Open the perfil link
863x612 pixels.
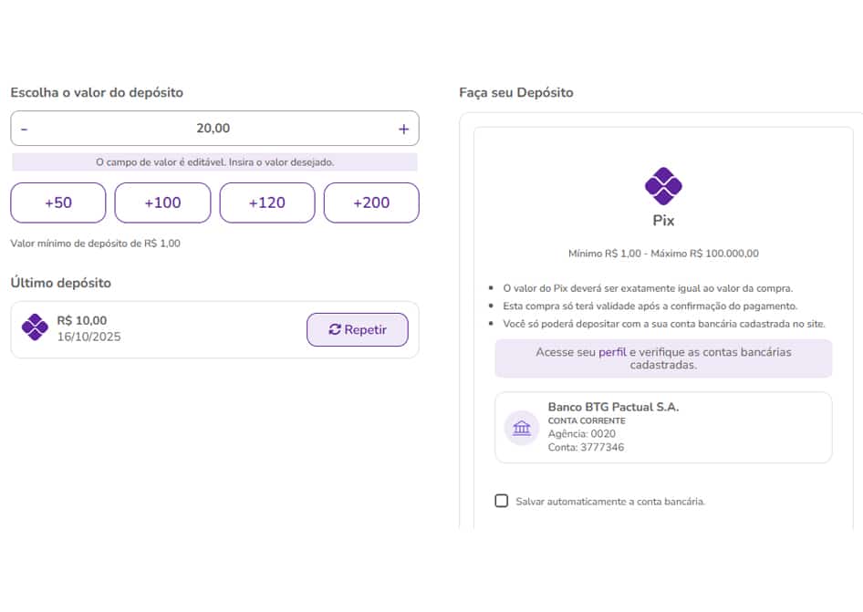612,352
